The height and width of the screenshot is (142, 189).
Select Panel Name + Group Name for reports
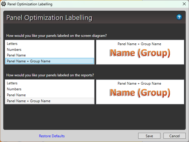[x=29, y=101]
